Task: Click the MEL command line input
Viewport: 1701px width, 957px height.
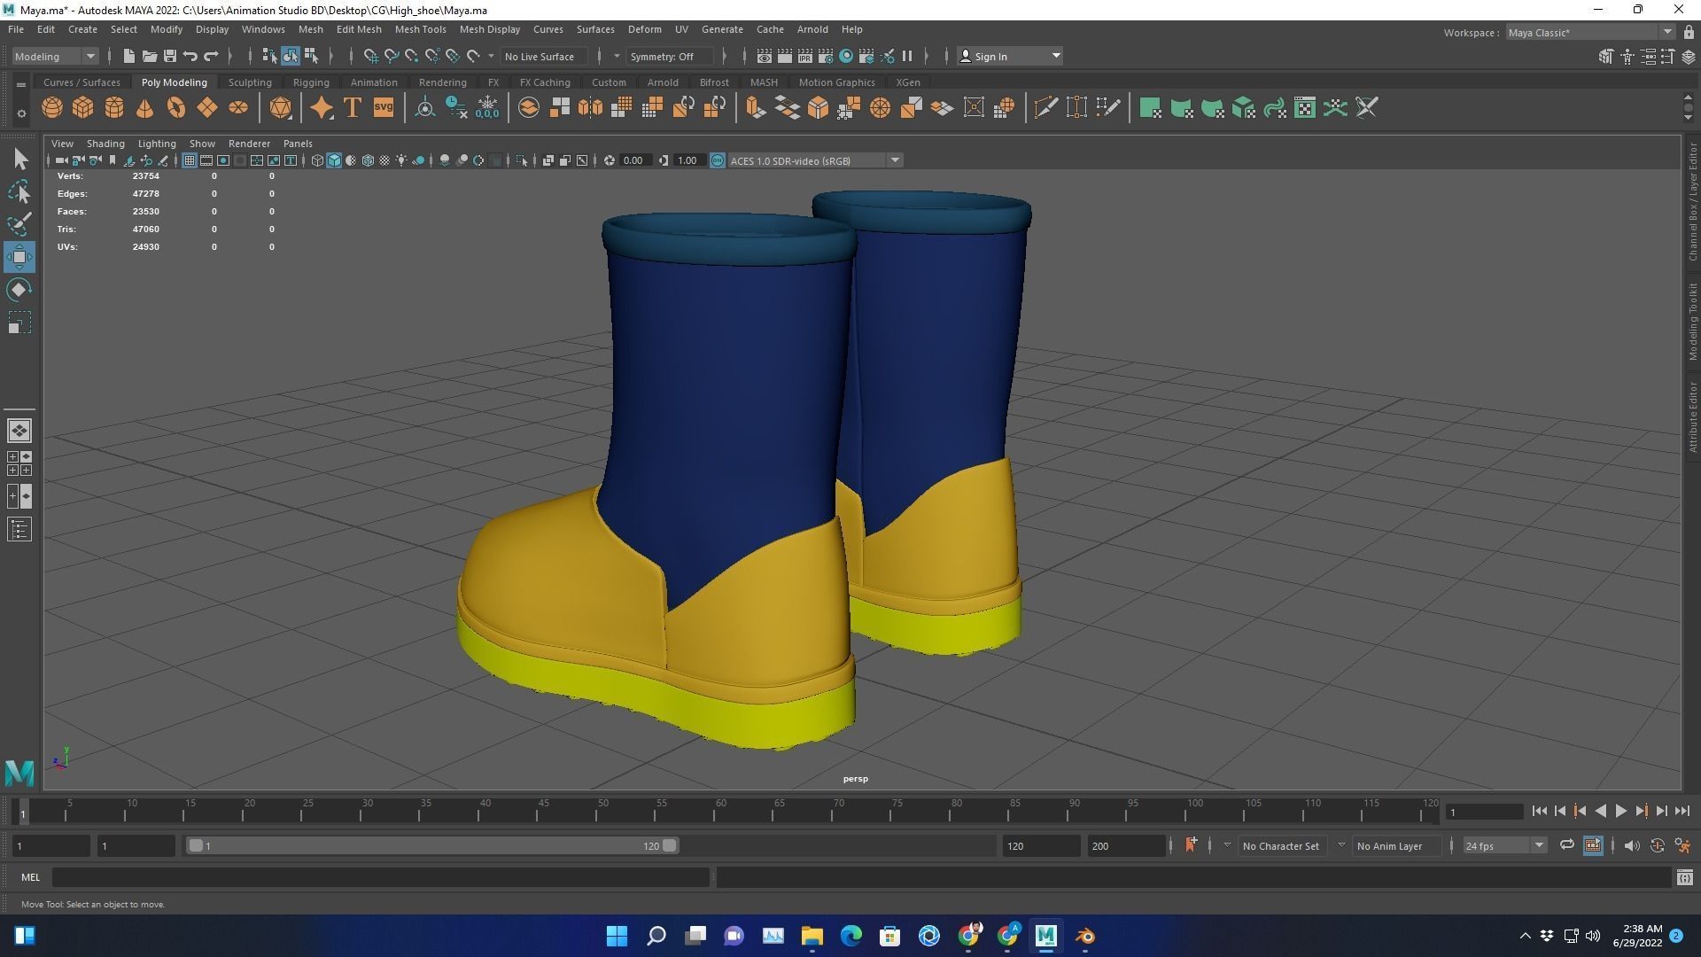Action: point(381,877)
